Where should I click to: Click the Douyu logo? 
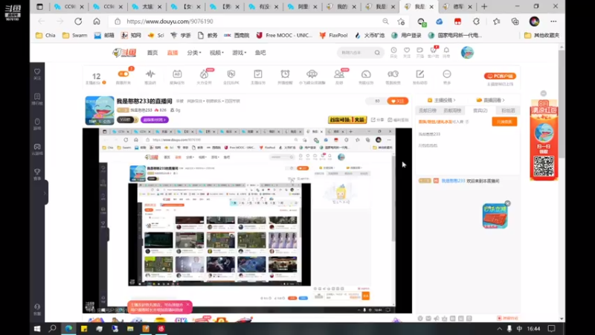[124, 53]
